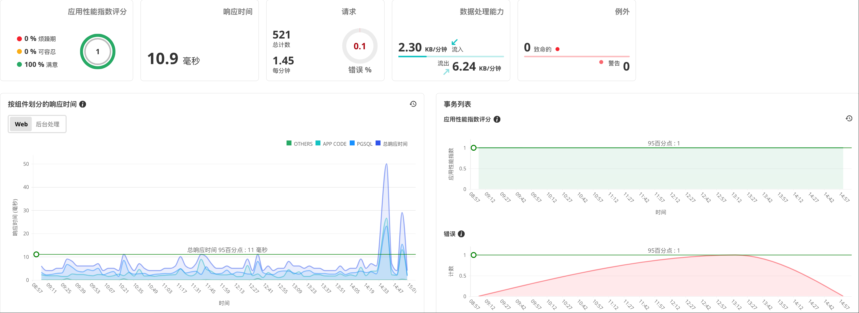Open the info tooltip beside 按组件划分的响应时间
This screenshot has width=859, height=313.
[83, 104]
